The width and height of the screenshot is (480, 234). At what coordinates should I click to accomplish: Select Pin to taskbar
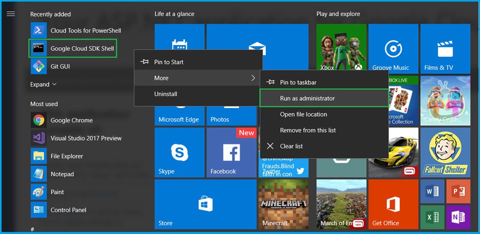pos(324,82)
